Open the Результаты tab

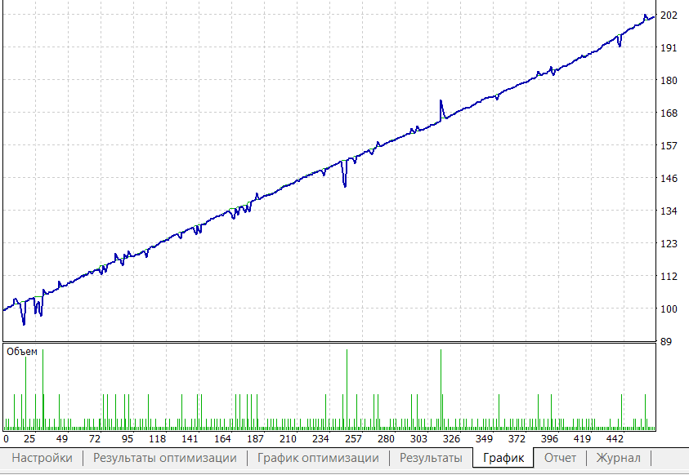click(x=431, y=458)
